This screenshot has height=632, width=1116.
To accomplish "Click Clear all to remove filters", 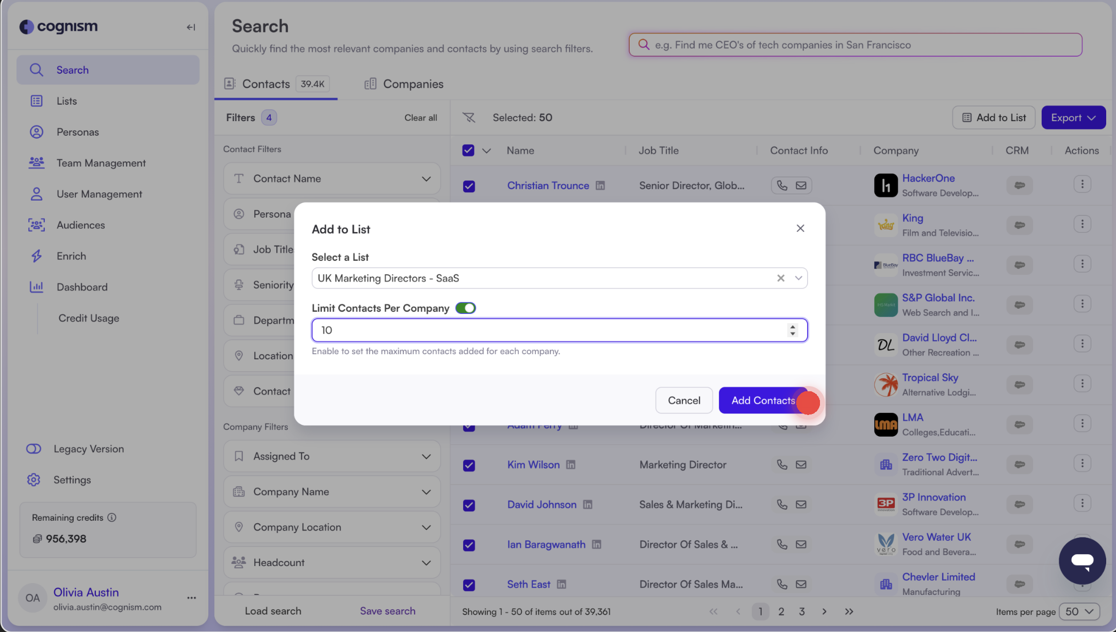I will pos(420,118).
